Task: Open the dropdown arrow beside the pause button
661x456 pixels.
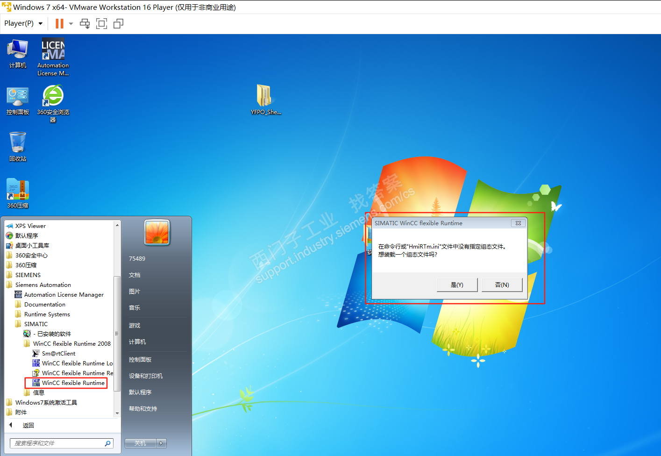Action: point(71,23)
